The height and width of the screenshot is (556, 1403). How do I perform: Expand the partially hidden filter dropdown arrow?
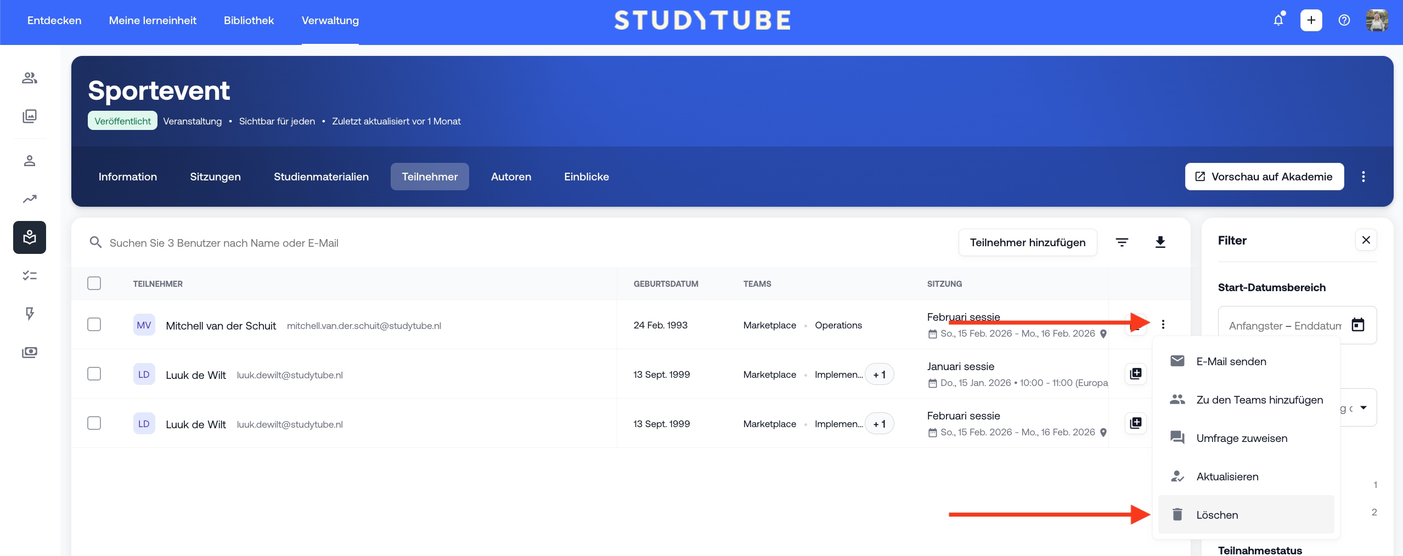1363,407
